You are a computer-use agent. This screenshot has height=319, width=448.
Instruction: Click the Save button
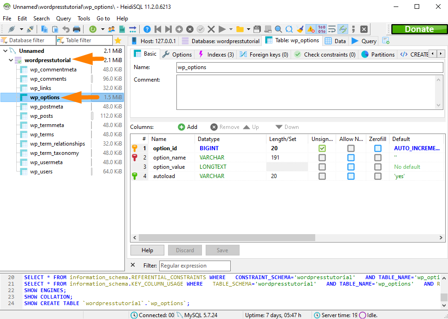(x=222, y=250)
